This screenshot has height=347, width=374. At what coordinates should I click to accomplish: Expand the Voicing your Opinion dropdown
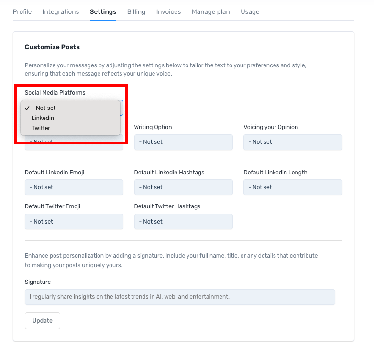(x=293, y=142)
